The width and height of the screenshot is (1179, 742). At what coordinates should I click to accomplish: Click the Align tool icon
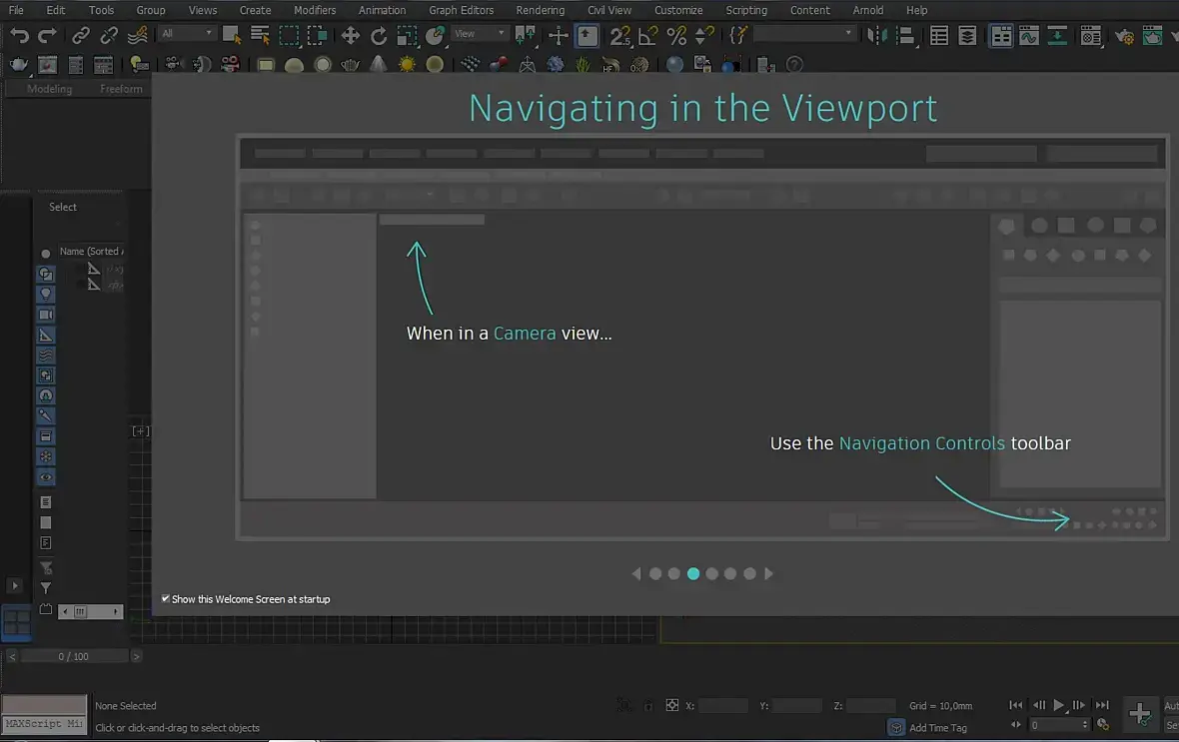pyautogui.click(x=906, y=35)
